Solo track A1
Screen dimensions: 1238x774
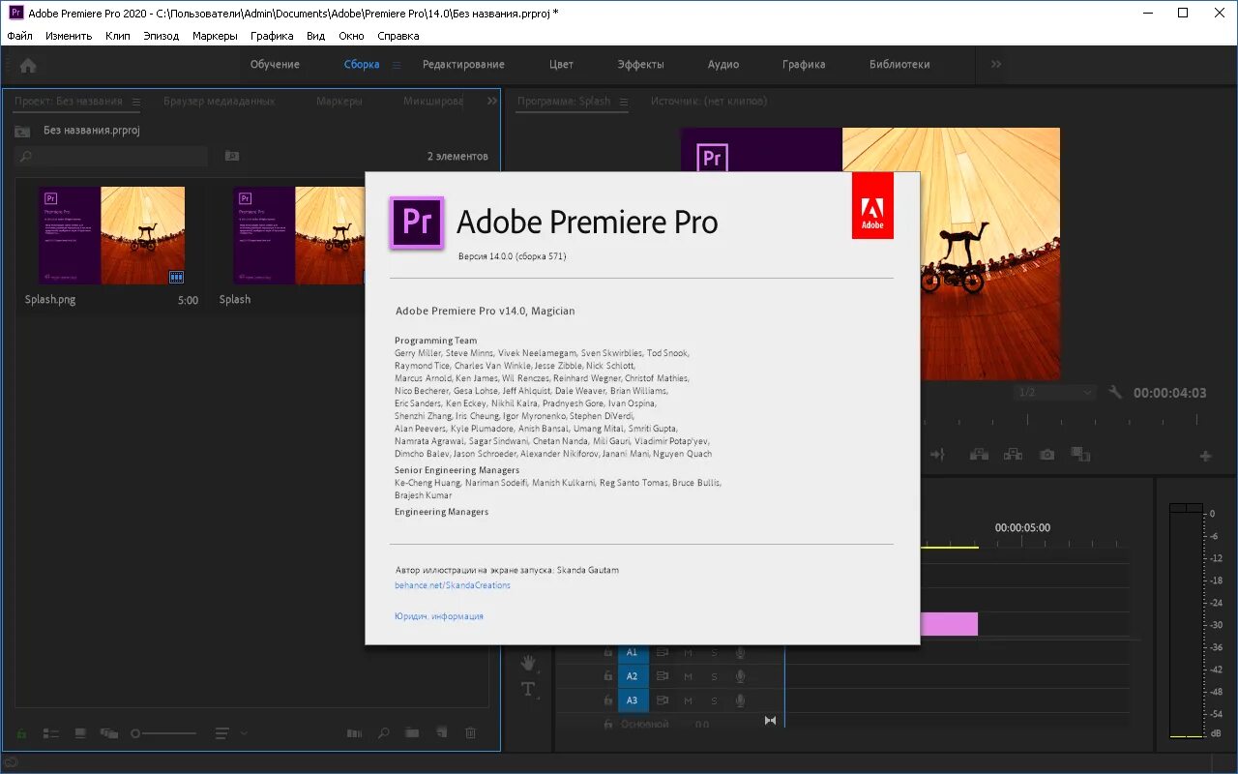(715, 652)
